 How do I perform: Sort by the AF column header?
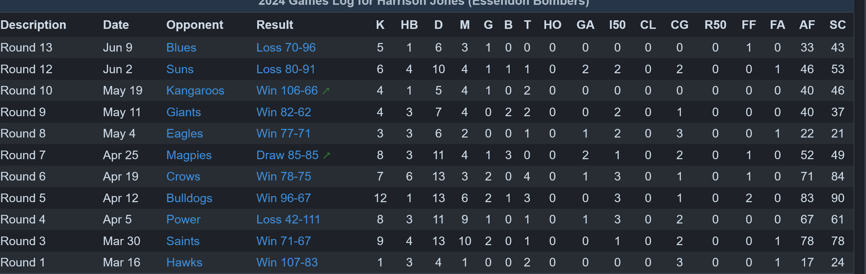(x=807, y=25)
